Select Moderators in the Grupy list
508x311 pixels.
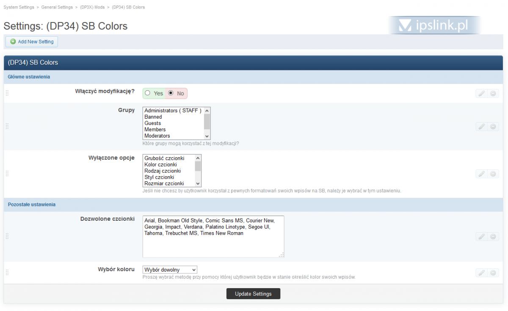click(157, 136)
